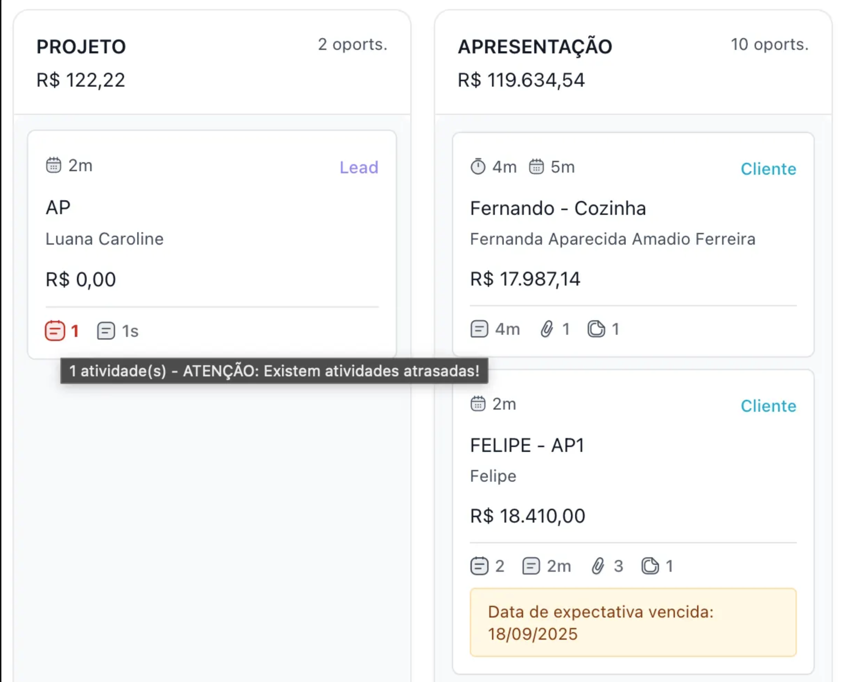Click the stopwatch icon on Fernando - Cozinha card
Viewport: 844px width, 682px height.
tap(478, 167)
